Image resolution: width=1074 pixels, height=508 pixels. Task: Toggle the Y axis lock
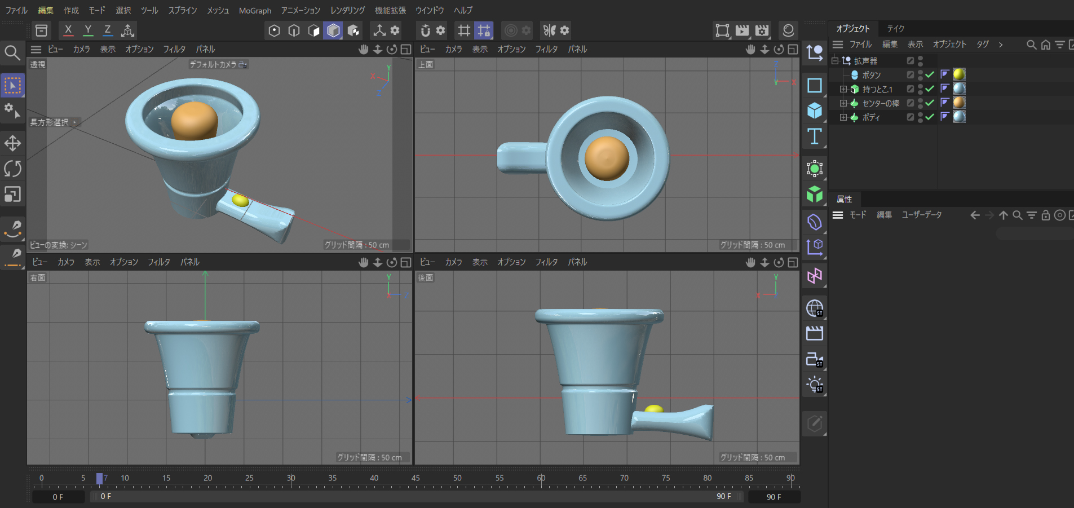coord(88,30)
